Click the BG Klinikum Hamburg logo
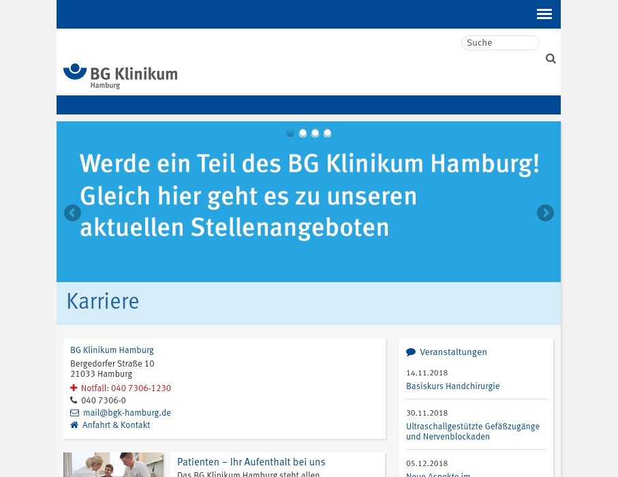Viewport: 618px width, 477px height. tap(120, 75)
